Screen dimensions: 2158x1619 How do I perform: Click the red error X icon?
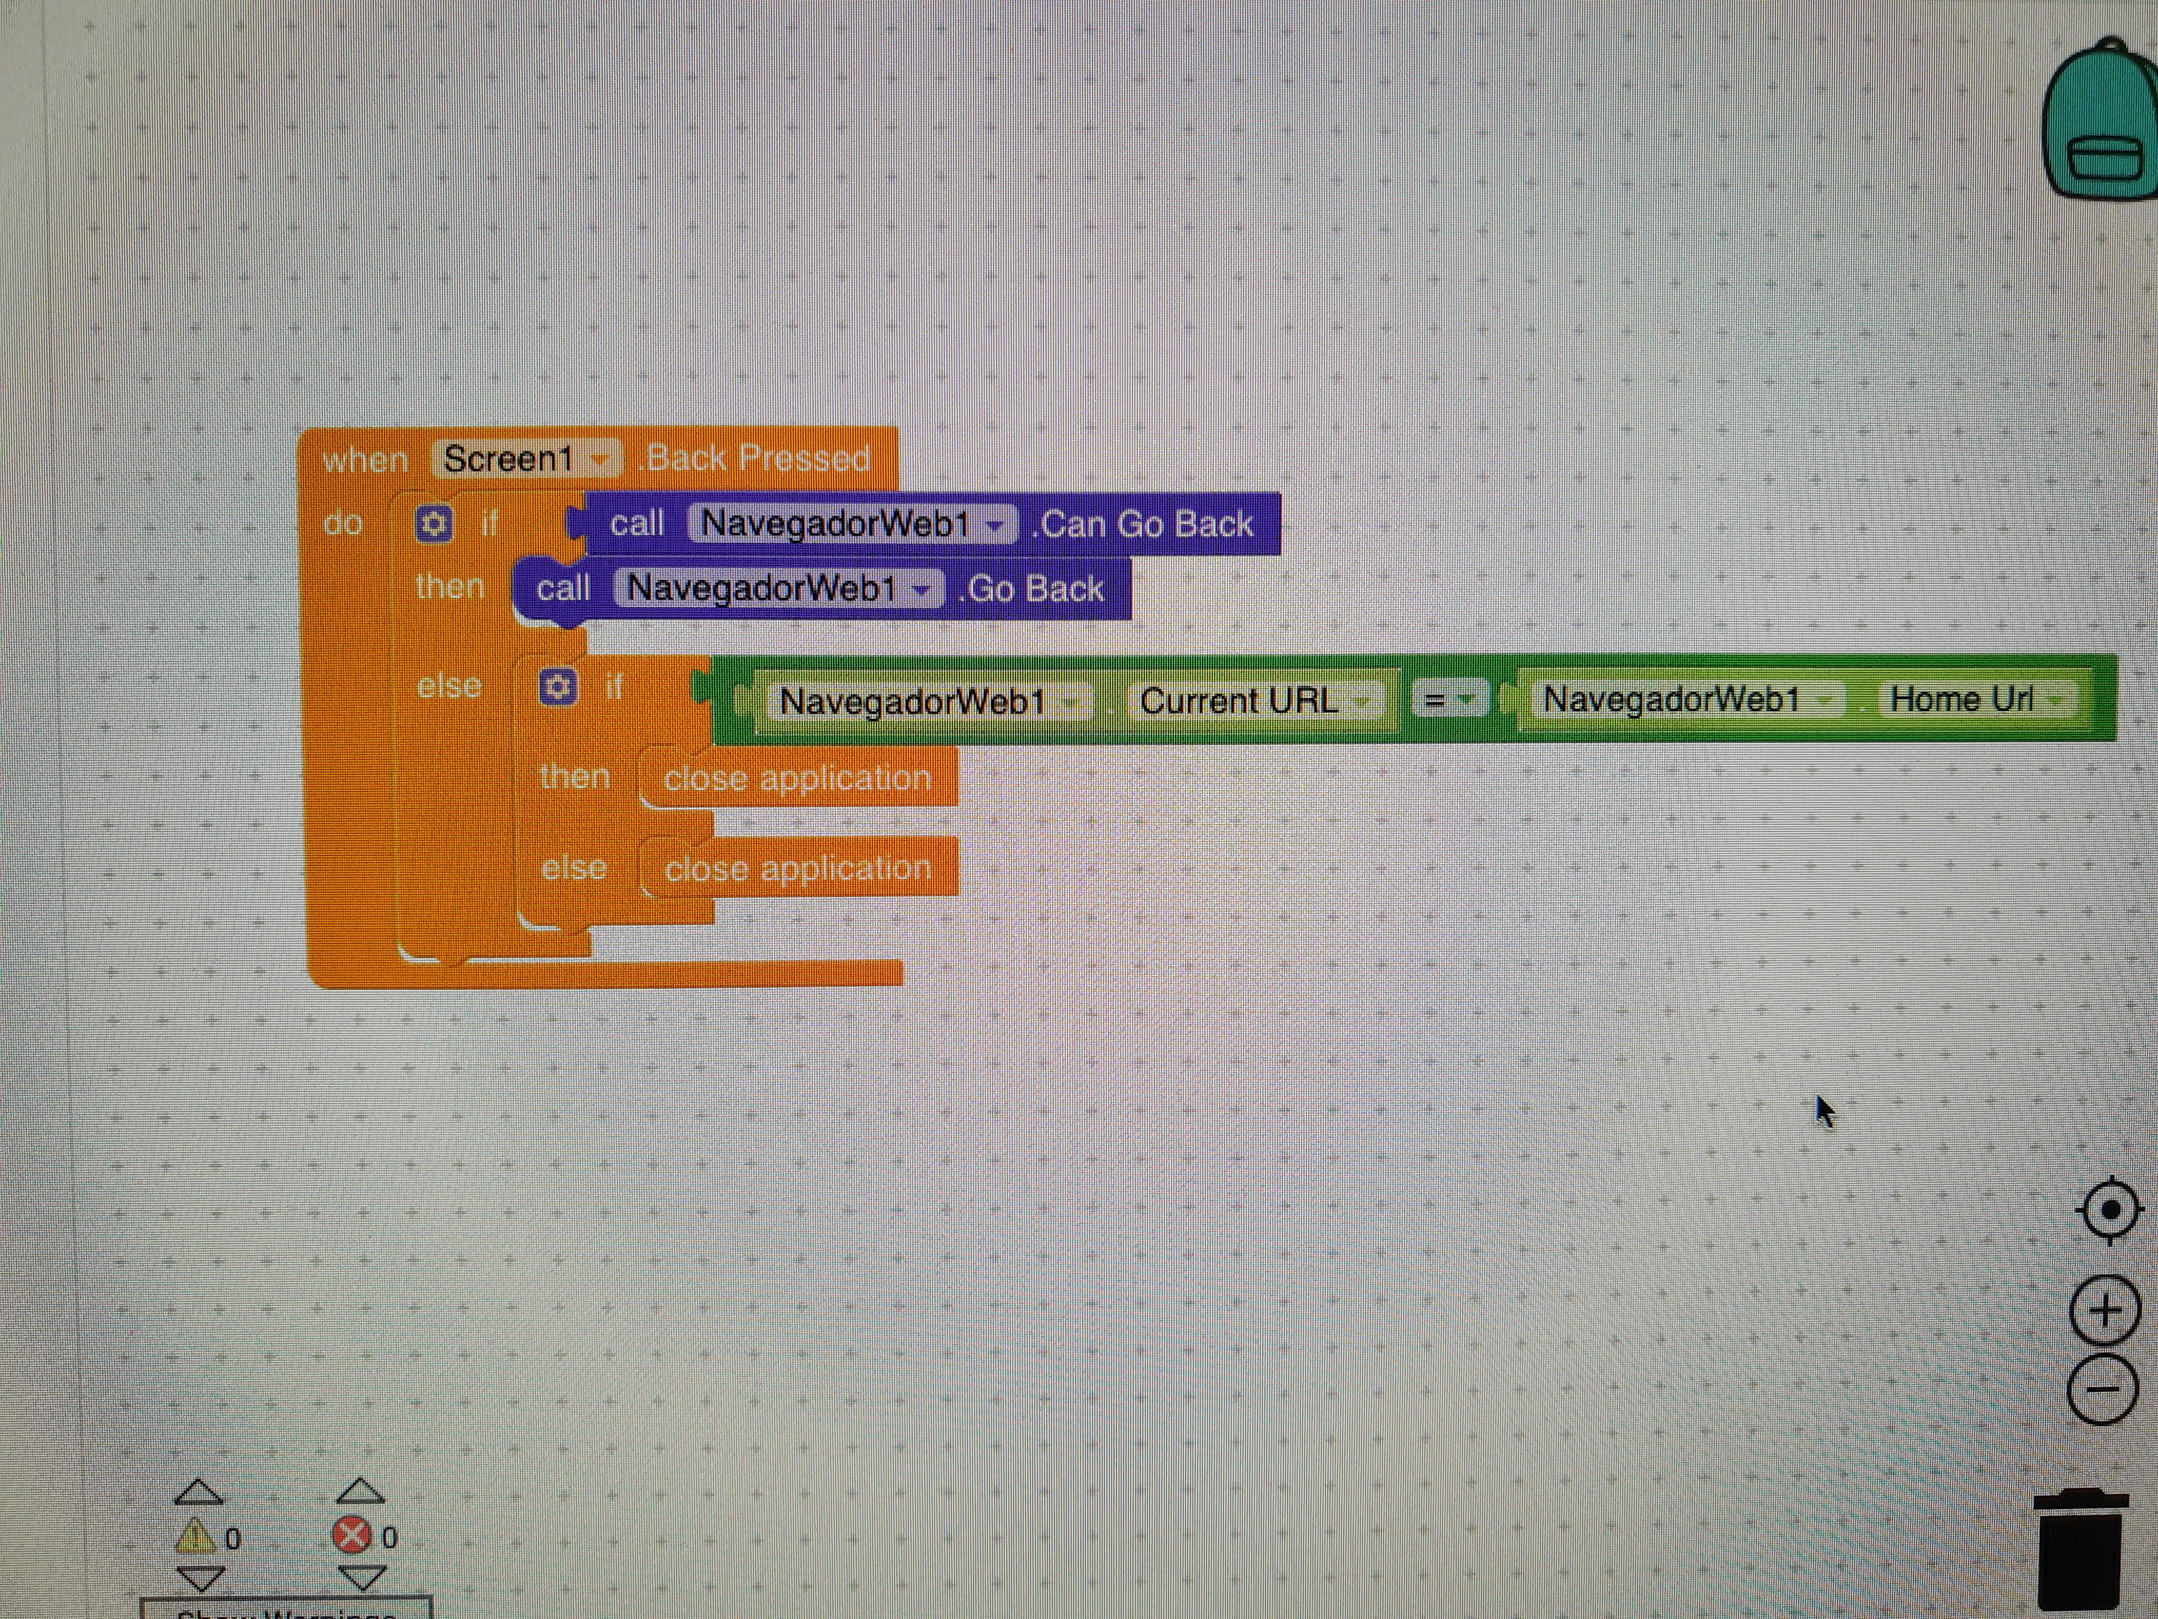[352, 1536]
